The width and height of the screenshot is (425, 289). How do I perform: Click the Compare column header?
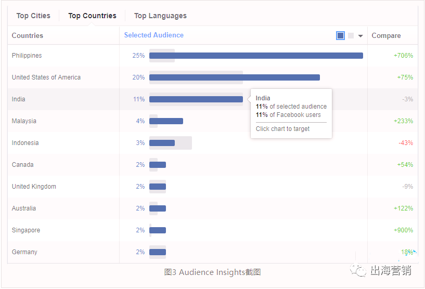coord(386,35)
